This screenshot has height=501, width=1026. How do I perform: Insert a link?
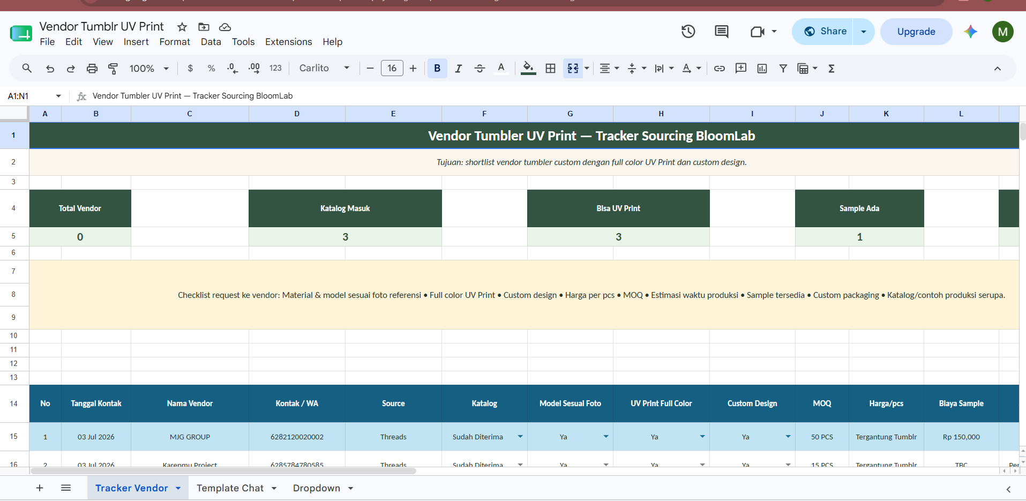click(x=720, y=69)
